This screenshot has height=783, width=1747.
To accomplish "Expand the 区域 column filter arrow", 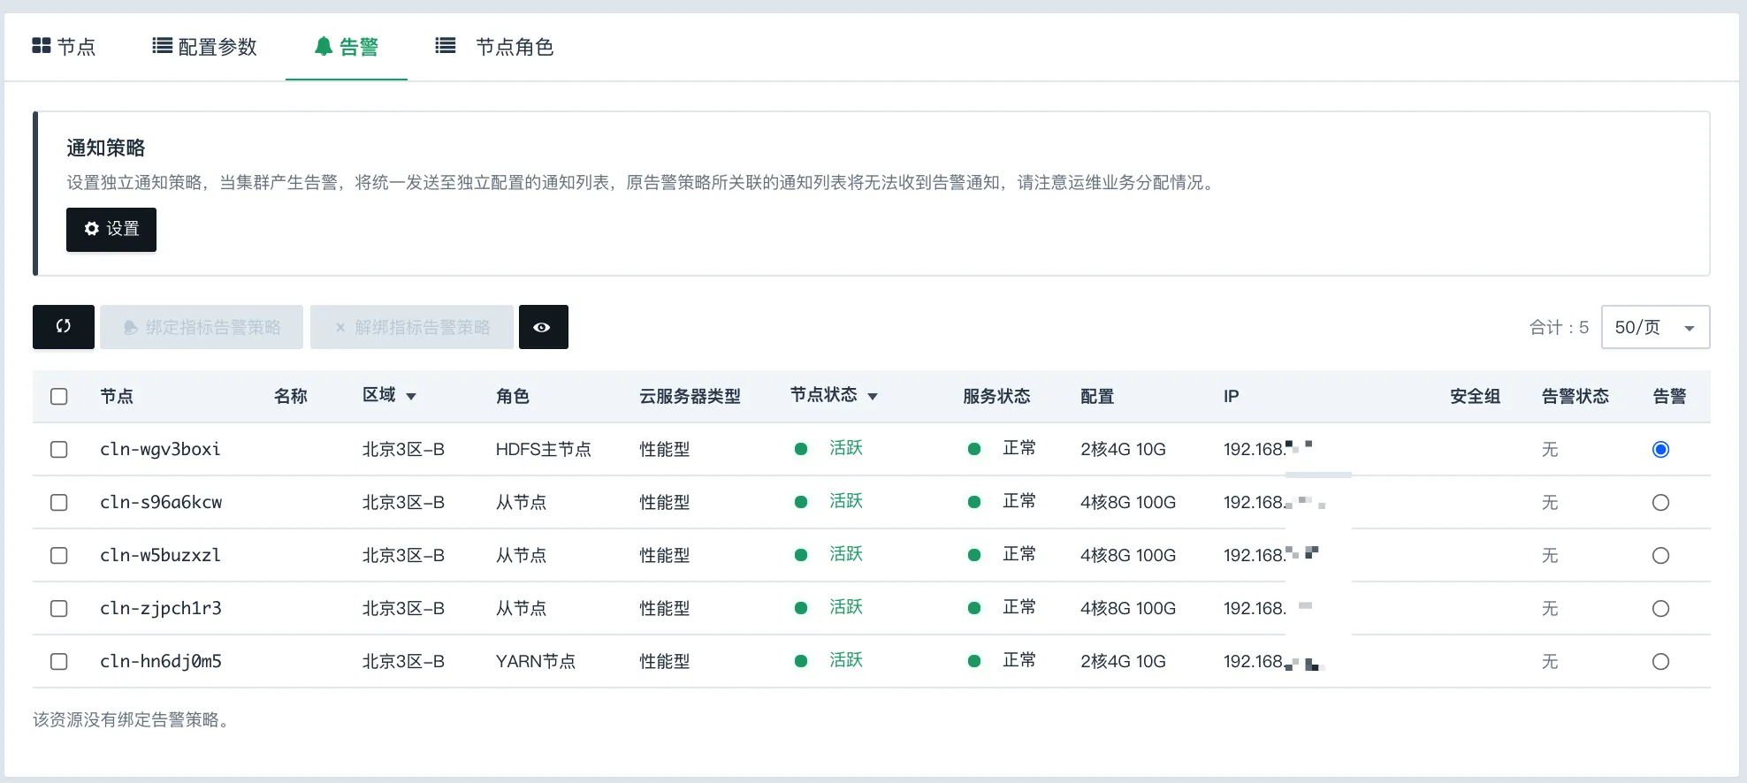I will click(x=411, y=397).
